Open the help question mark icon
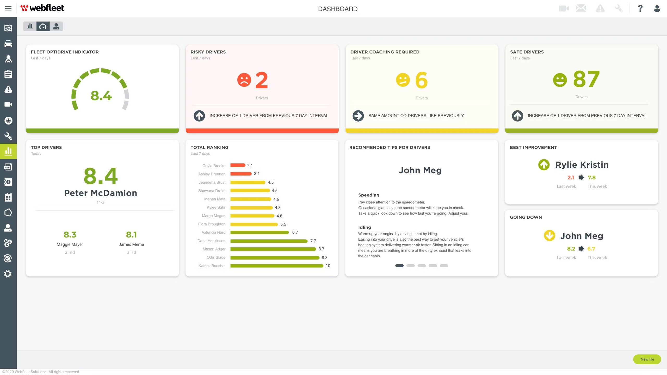Viewport: 667px width, 375px height. [640, 9]
